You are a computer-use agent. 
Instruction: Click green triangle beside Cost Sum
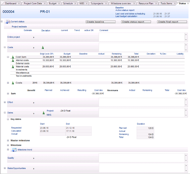click(13, 57)
